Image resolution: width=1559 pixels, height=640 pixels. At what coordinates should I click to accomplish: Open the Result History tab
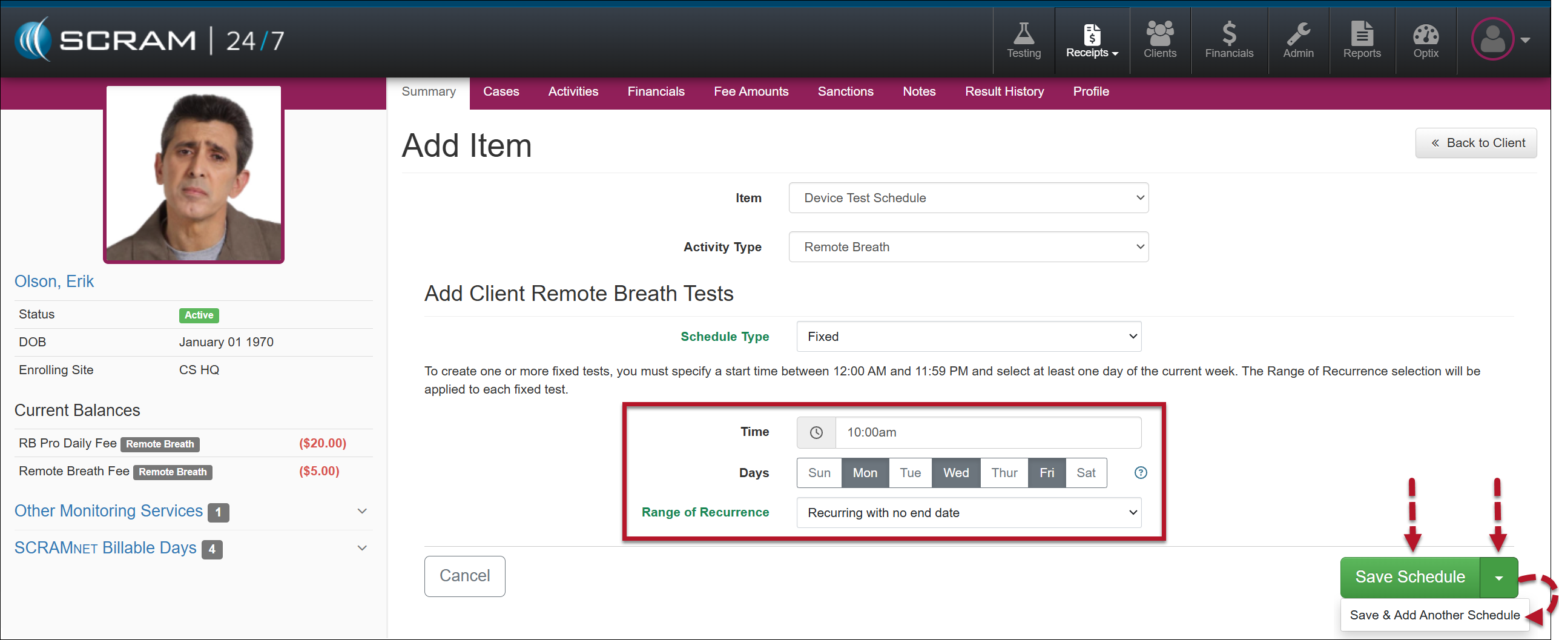tap(1004, 91)
